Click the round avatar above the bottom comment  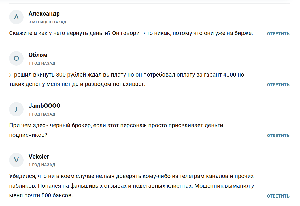tap(16, 160)
